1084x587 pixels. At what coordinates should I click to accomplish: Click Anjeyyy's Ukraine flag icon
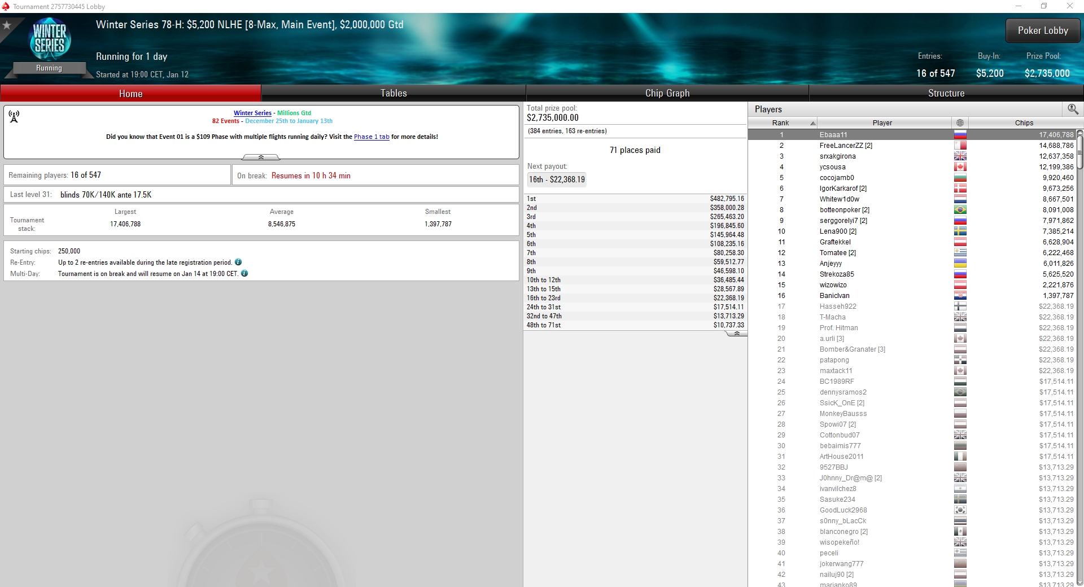coord(960,264)
